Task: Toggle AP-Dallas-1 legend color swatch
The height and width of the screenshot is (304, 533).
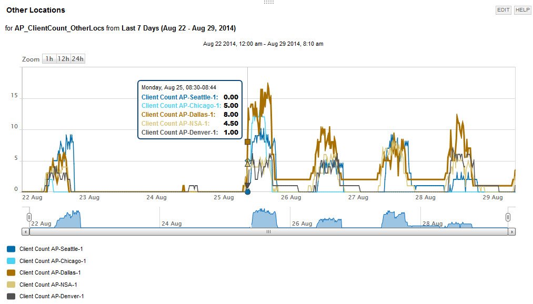Action: click(x=11, y=272)
